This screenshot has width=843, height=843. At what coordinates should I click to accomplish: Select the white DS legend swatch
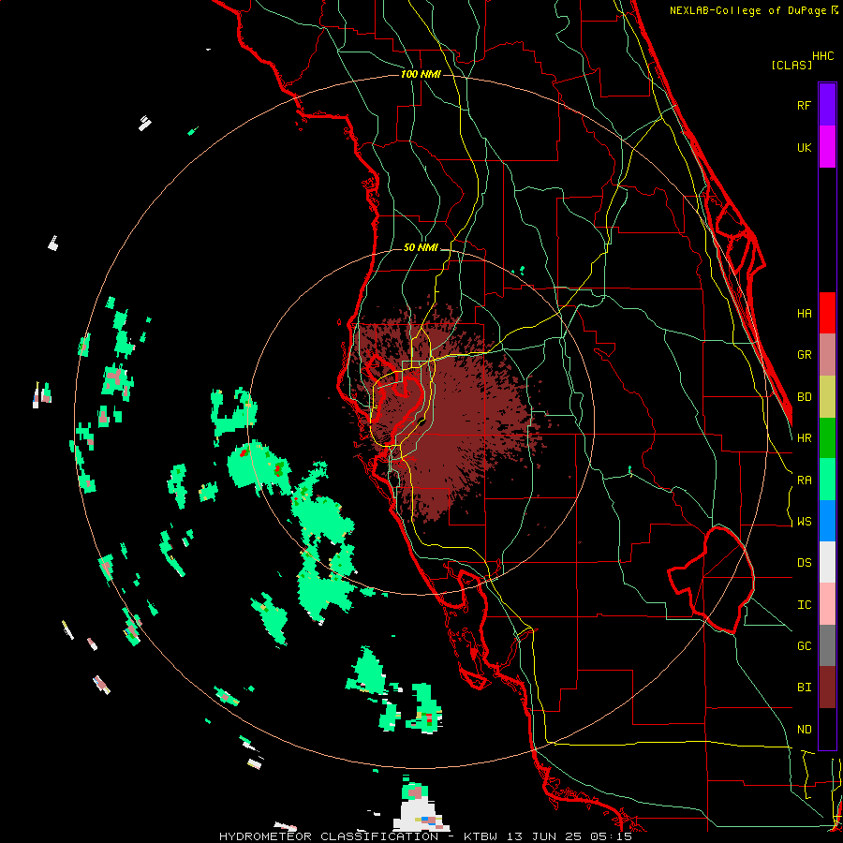coord(827,562)
